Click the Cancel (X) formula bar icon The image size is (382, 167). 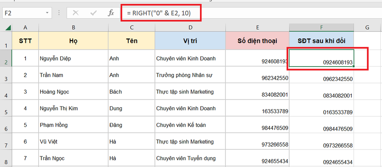coord(76,13)
